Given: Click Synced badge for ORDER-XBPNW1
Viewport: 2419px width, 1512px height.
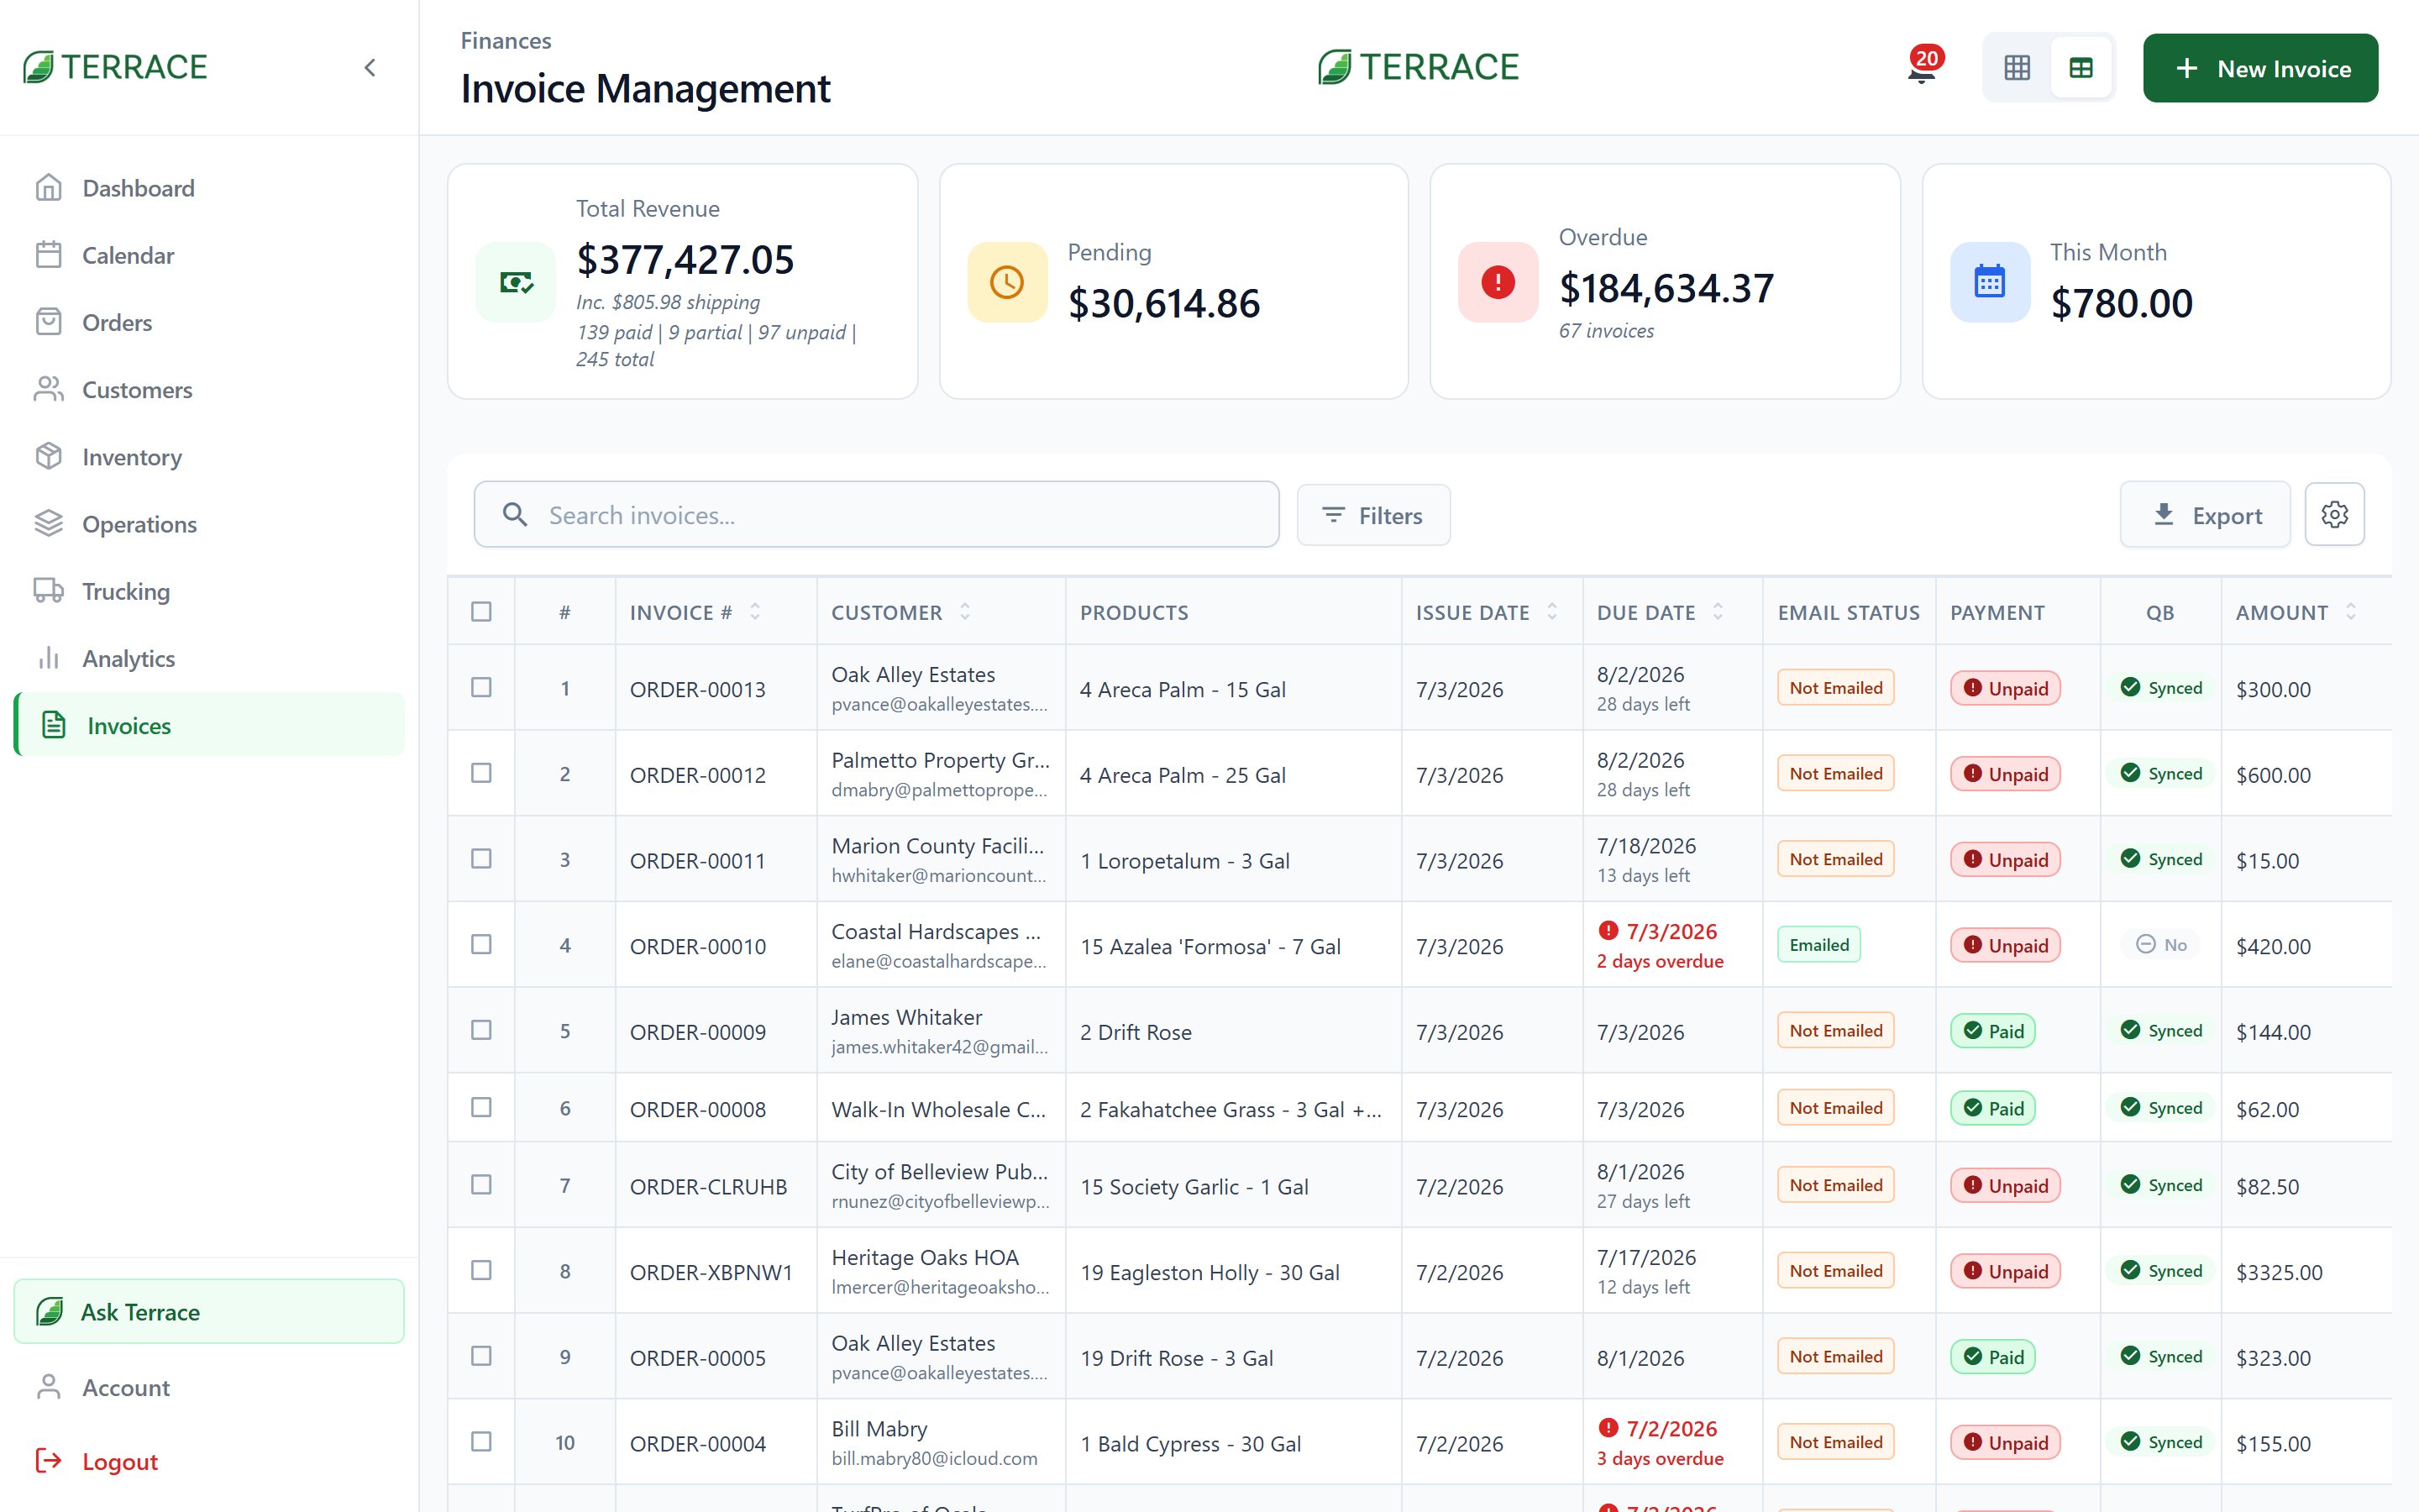Looking at the screenshot, I should point(2160,1271).
